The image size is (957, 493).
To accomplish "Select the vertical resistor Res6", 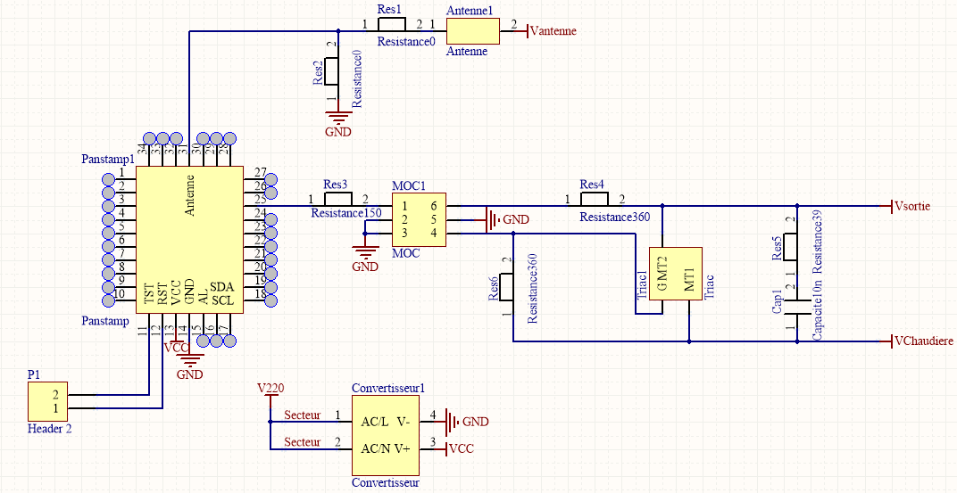I will 507,289.
